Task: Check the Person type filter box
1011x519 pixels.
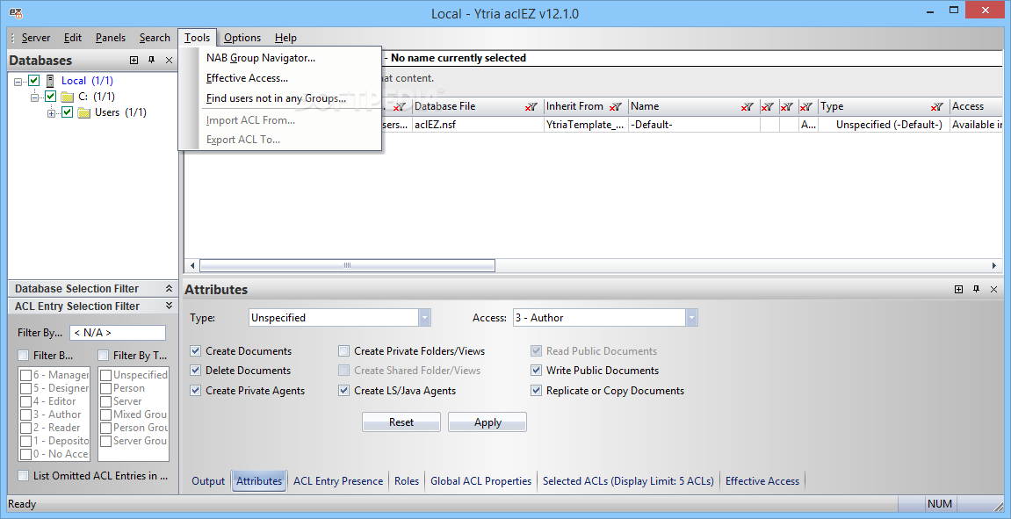Action: [105, 388]
